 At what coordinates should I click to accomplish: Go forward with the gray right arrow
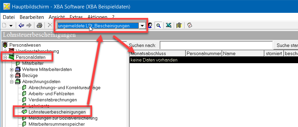(29, 25)
